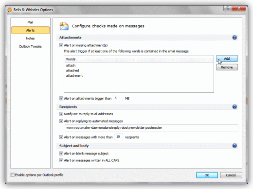The width and height of the screenshot is (253, 189).
Task: Open the Mail settings page
Action: click(x=30, y=22)
